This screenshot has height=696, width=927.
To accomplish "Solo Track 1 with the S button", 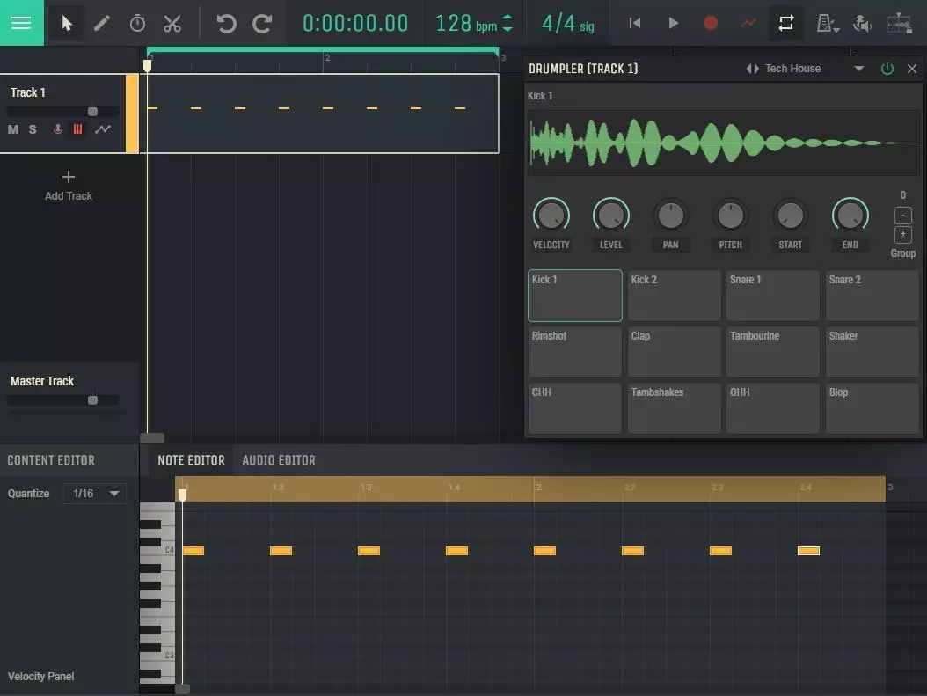I will [33, 129].
